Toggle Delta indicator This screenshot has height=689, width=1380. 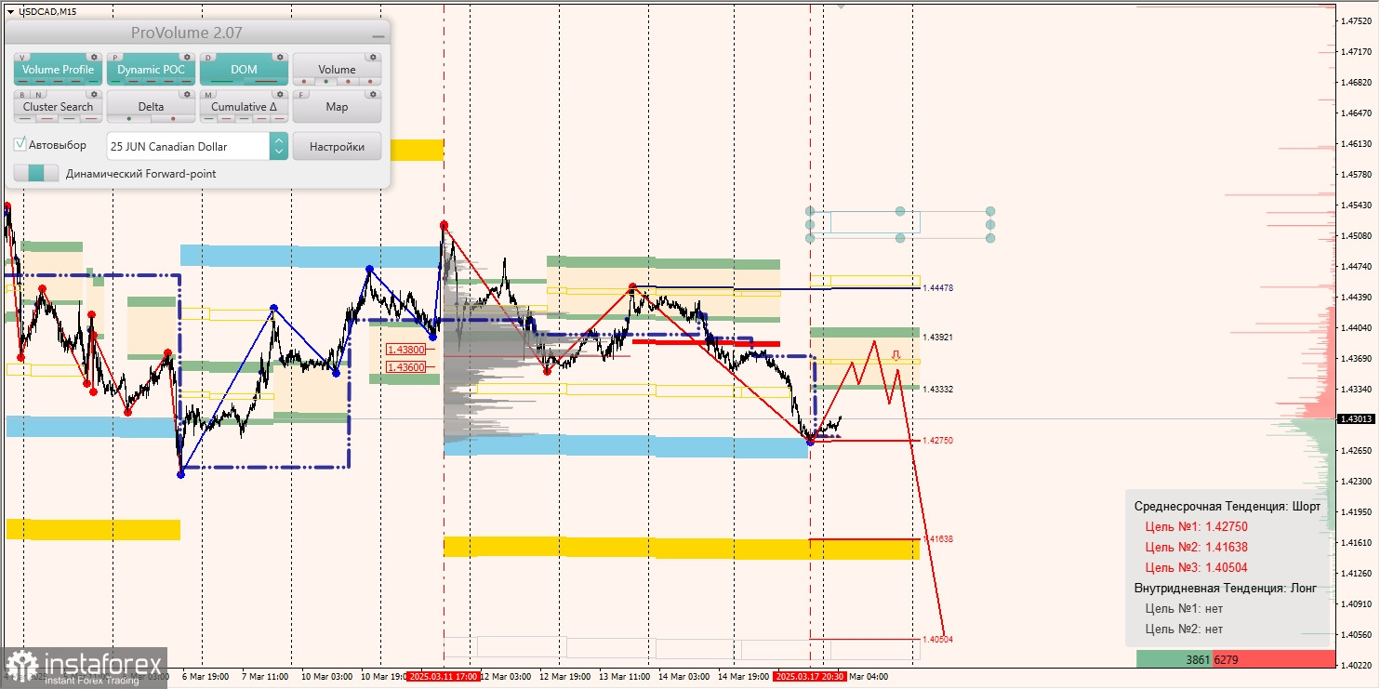click(x=151, y=106)
